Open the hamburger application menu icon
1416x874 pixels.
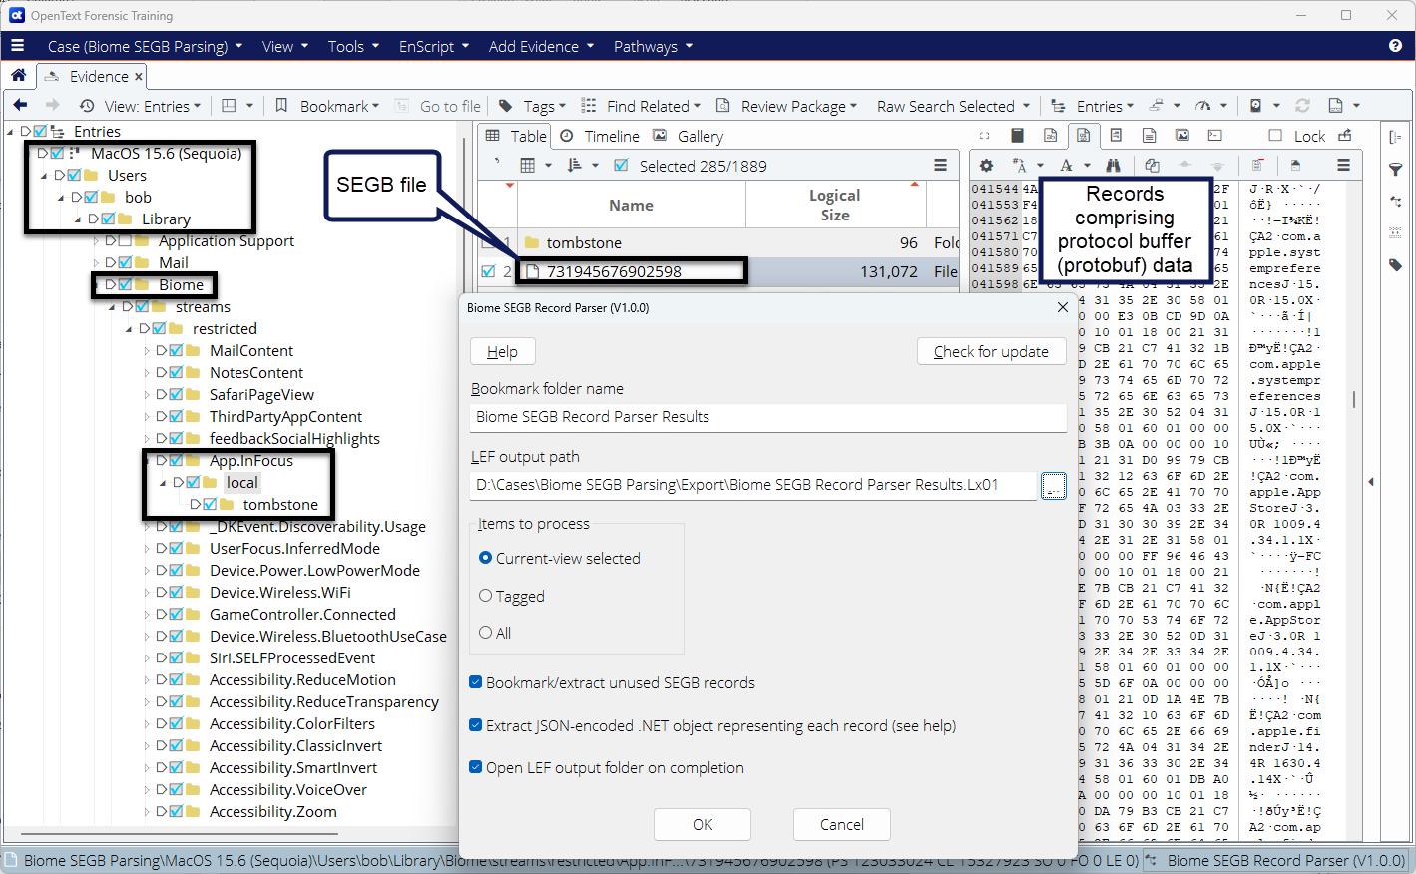17,46
